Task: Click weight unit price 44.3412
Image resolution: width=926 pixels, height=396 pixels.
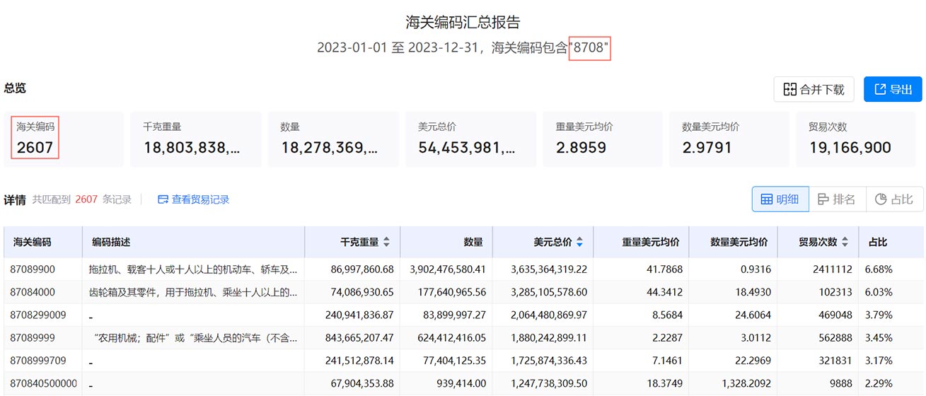Action: (666, 292)
